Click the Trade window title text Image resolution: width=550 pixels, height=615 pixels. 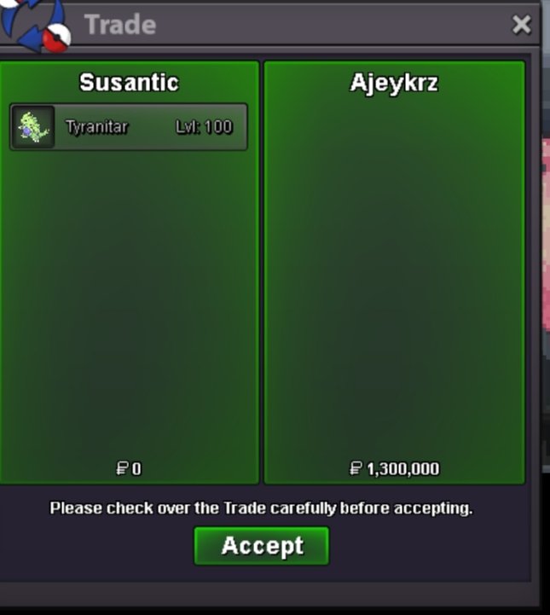120,25
